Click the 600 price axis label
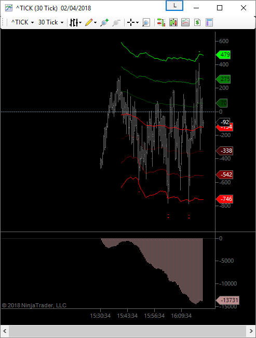 224,41
